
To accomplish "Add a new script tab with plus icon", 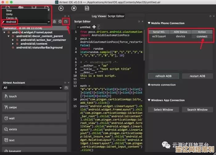I will click(94, 27).
